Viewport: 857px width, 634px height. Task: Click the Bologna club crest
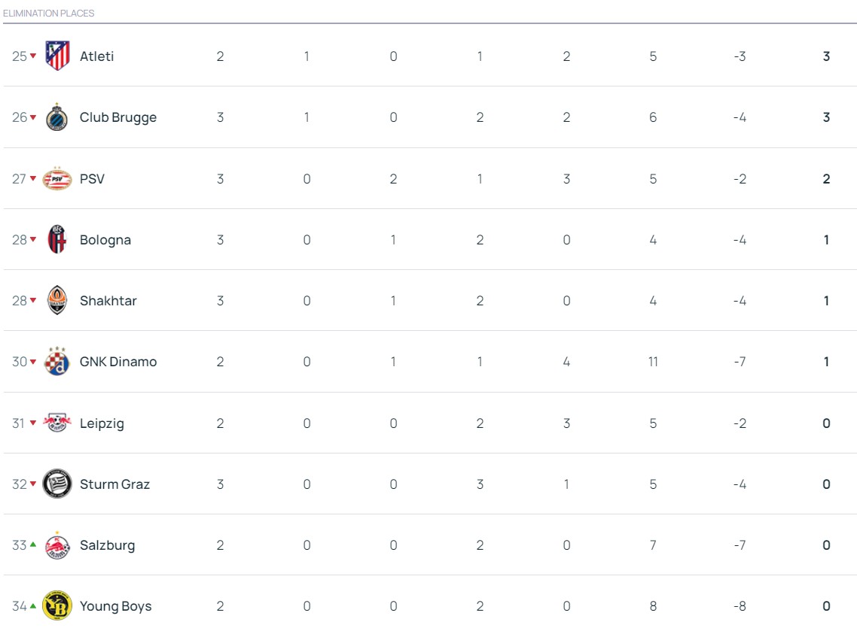(x=57, y=240)
